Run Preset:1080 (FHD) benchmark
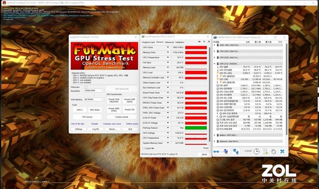The height and width of the screenshot is (189, 319). coord(114,109)
